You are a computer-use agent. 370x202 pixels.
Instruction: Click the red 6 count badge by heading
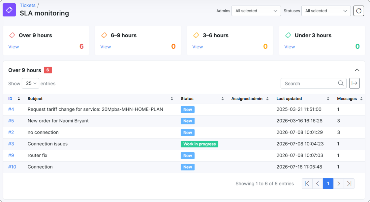pos(48,70)
